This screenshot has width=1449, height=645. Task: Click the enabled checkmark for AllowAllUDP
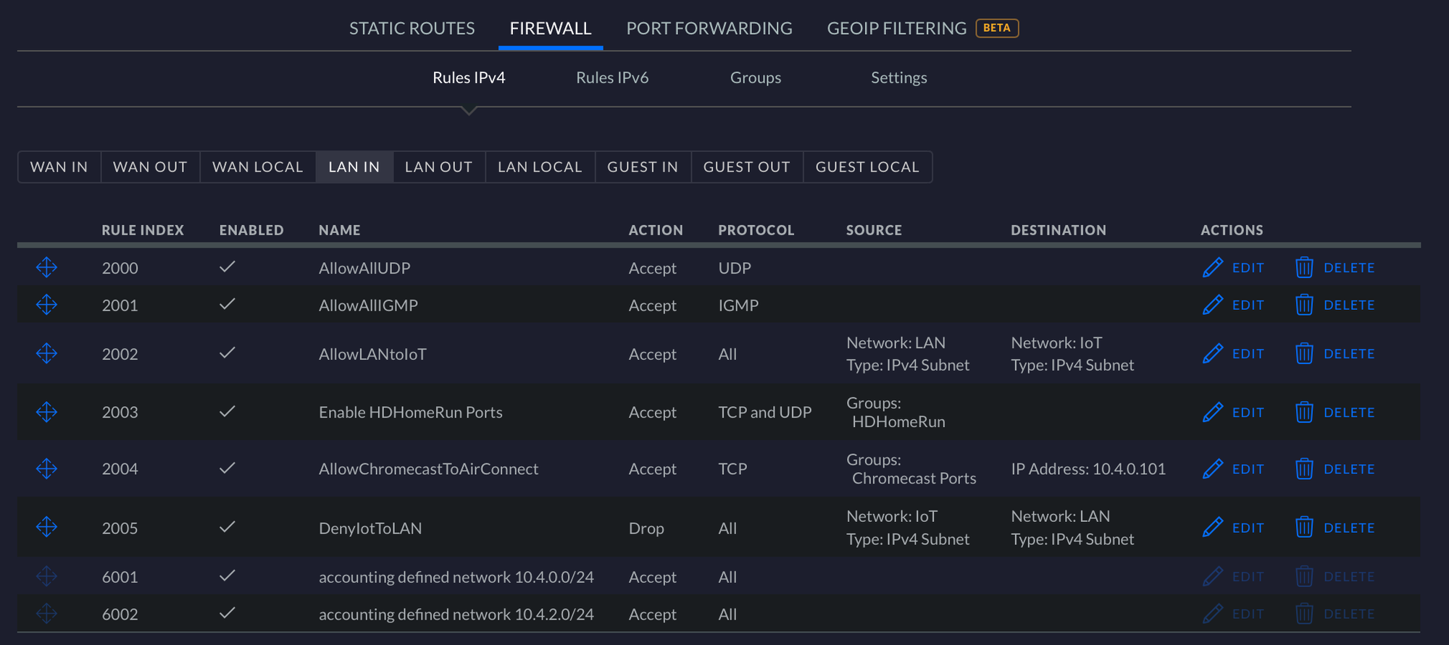click(227, 267)
